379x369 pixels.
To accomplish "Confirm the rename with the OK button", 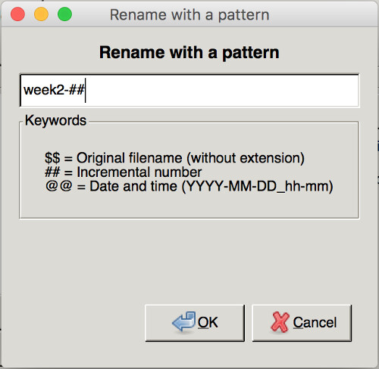I will tap(195, 323).
